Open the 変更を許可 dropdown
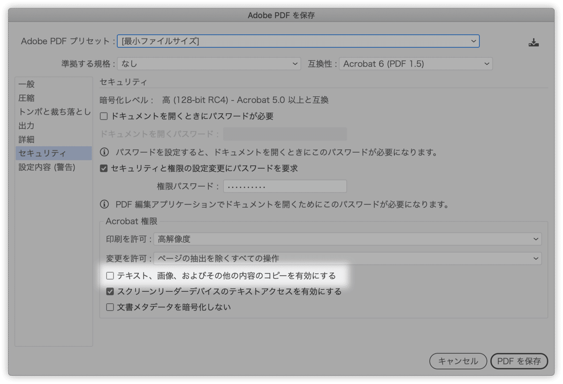Viewport: 563px width, 384px height. pos(348,258)
